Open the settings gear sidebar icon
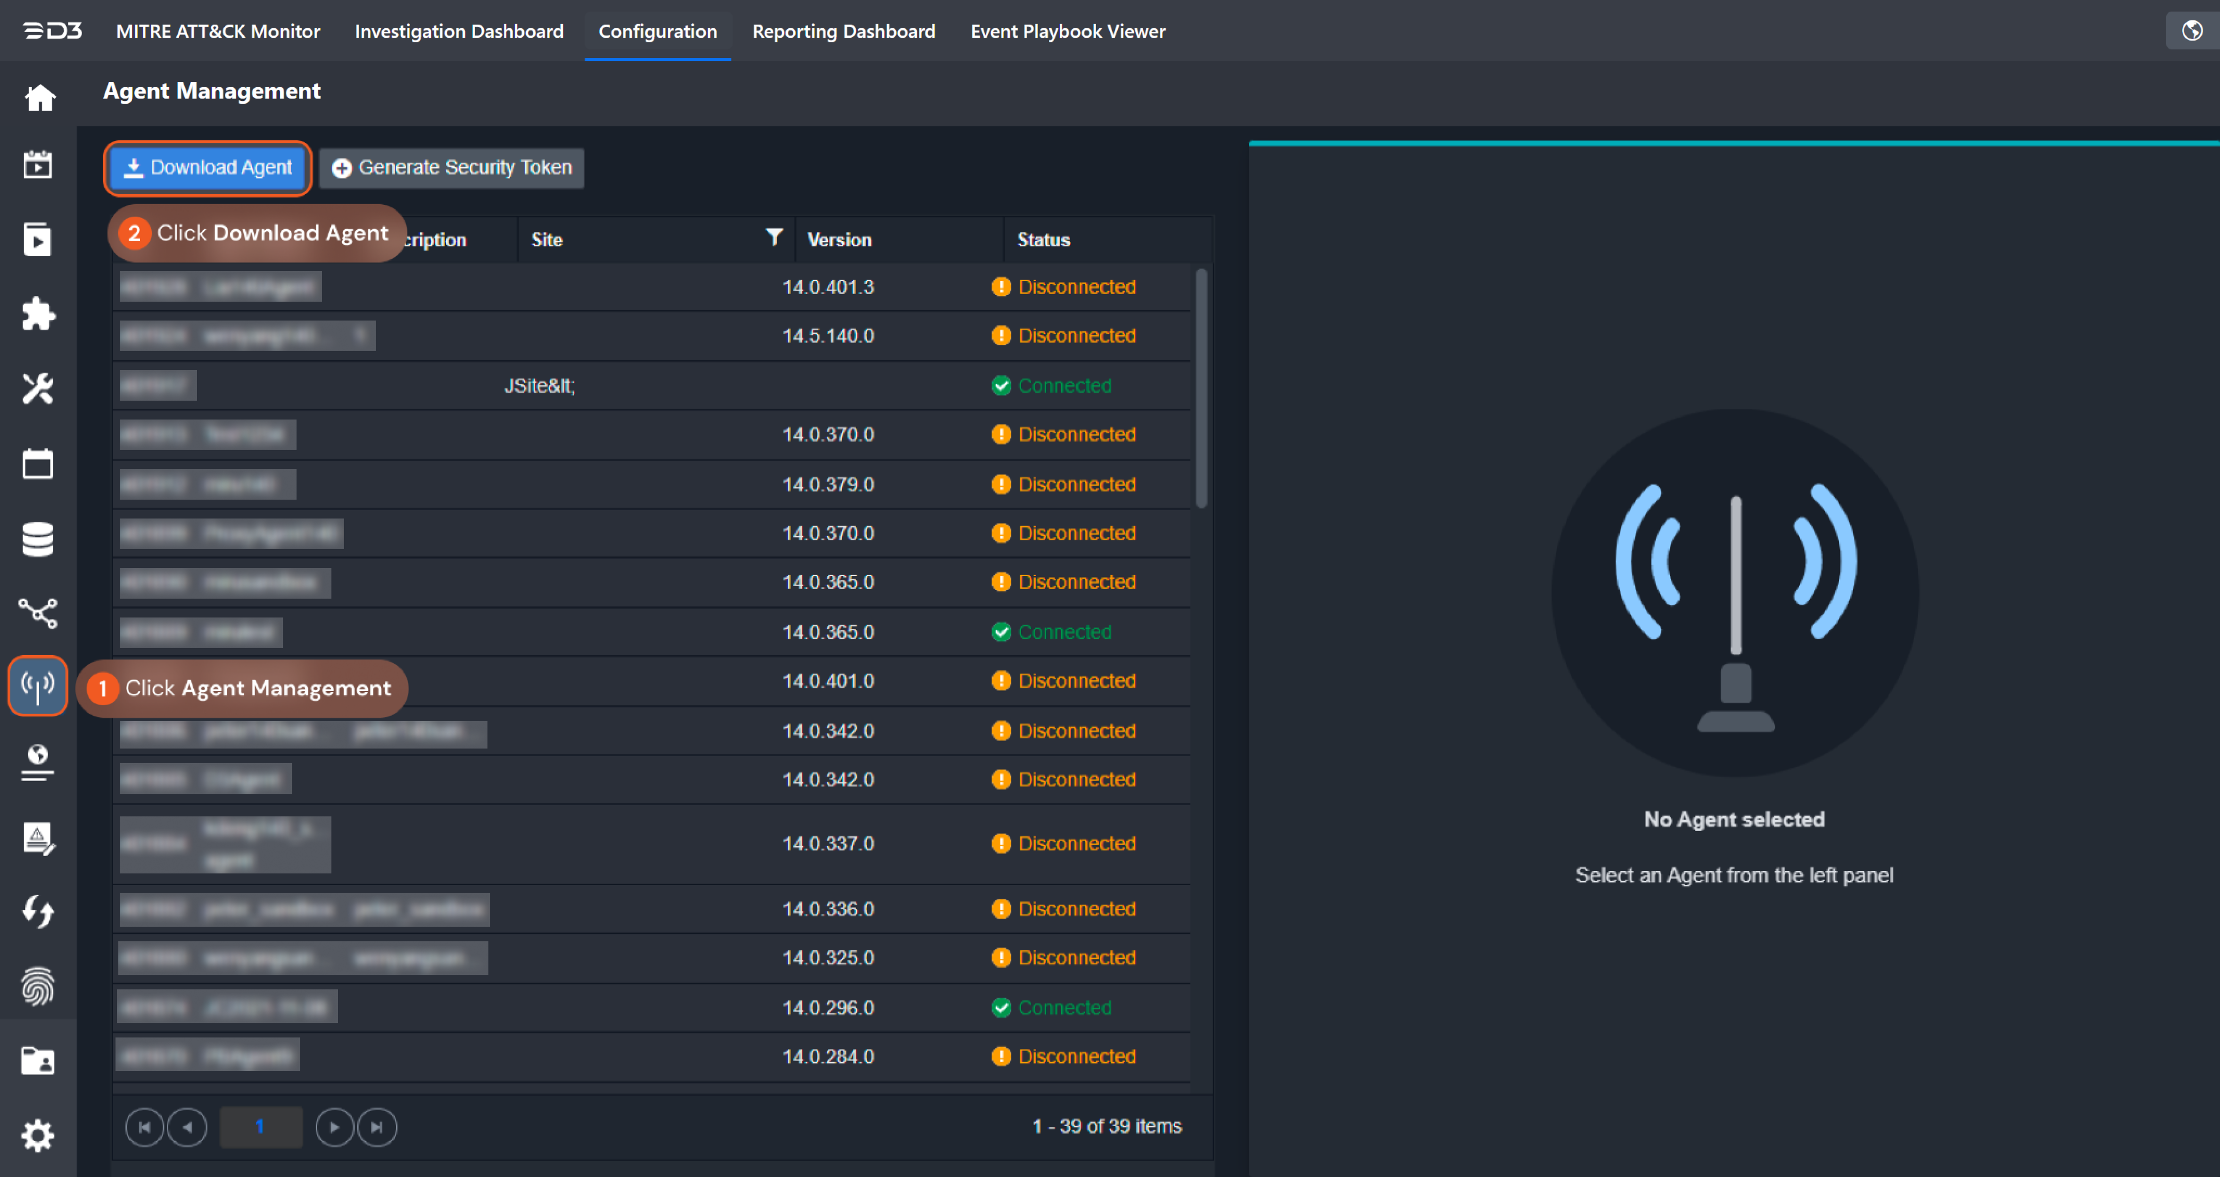Viewport: 2220px width, 1177px height. pyautogui.click(x=38, y=1136)
